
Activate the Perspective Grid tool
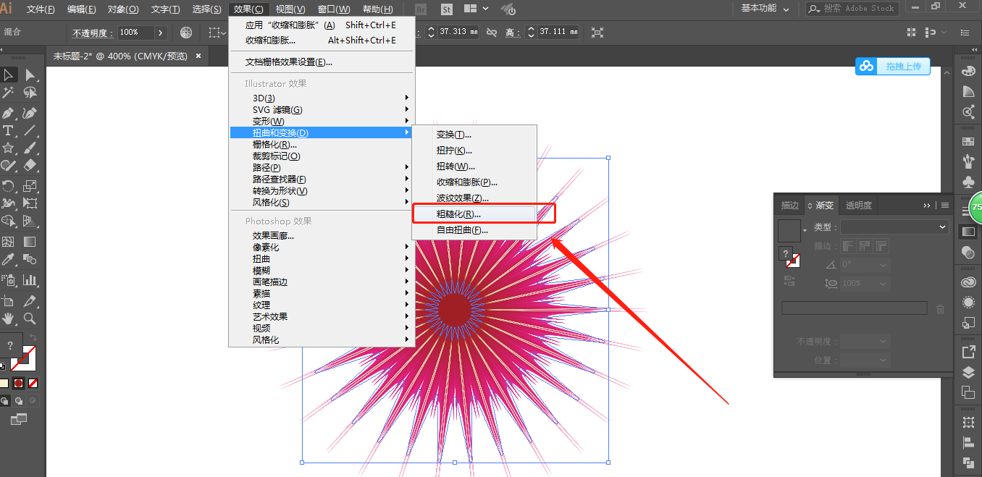30,221
